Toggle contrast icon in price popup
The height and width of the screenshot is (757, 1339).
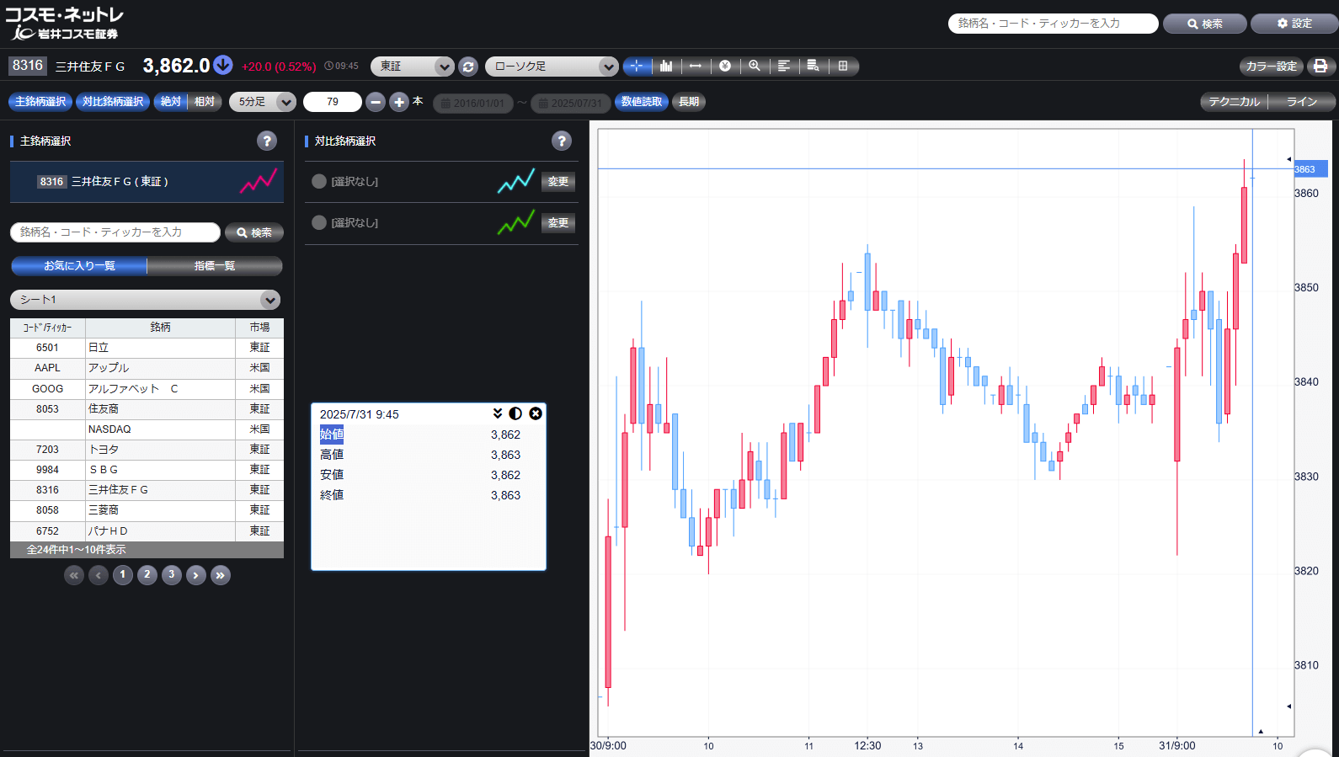pos(515,413)
